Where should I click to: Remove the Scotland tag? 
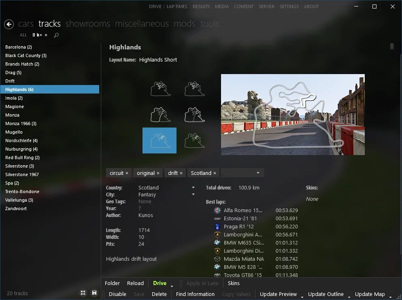coord(215,173)
